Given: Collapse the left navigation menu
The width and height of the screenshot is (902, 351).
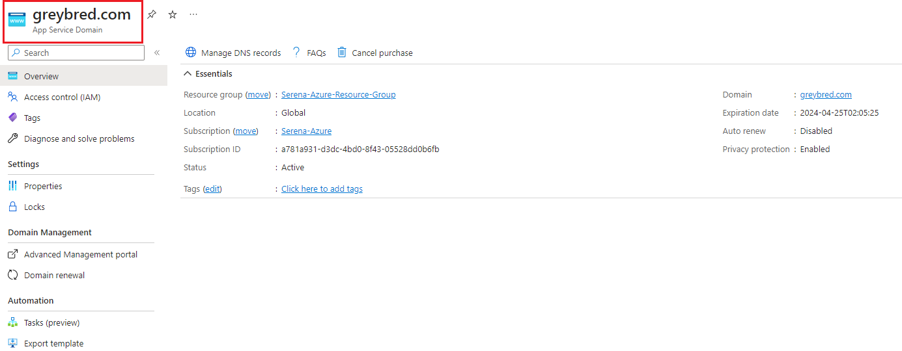Looking at the screenshot, I should [157, 53].
